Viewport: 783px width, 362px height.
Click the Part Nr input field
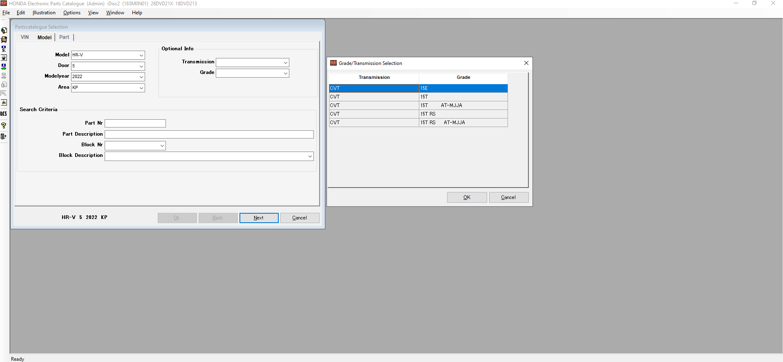click(x=135, y=123)
